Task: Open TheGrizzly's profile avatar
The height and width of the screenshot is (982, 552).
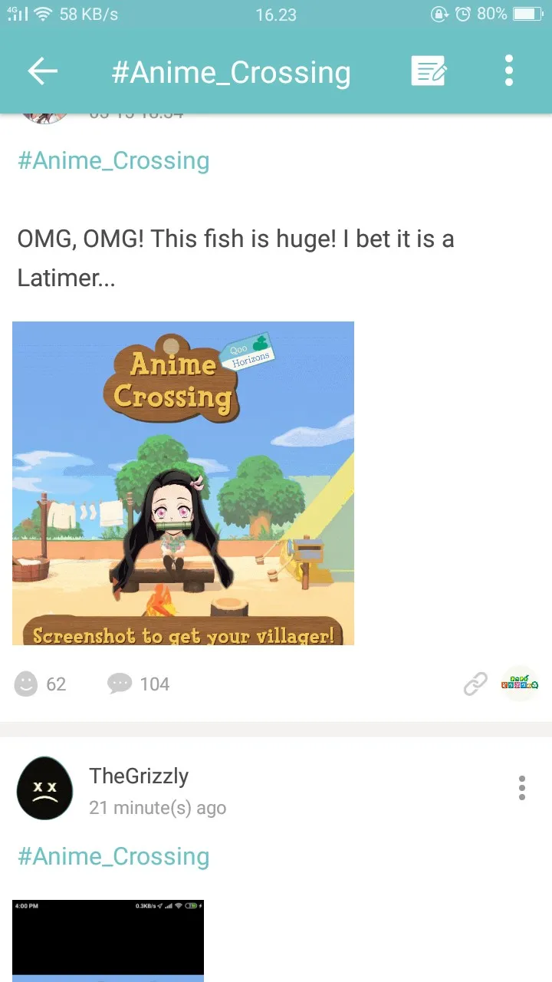Action: (x=44, y=789)
